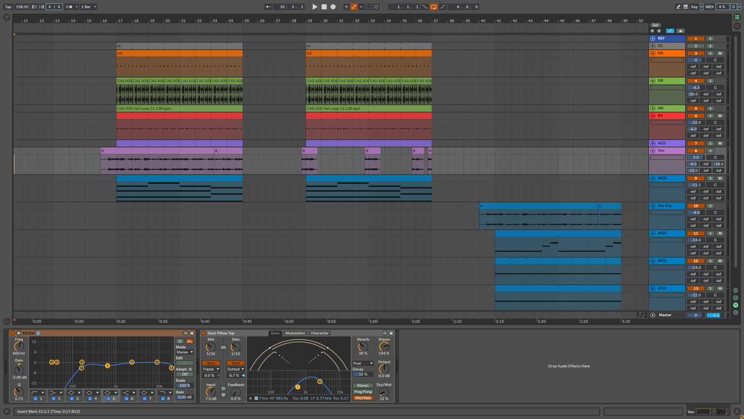Click the Arrangement Record button

[x=333, y=7]
